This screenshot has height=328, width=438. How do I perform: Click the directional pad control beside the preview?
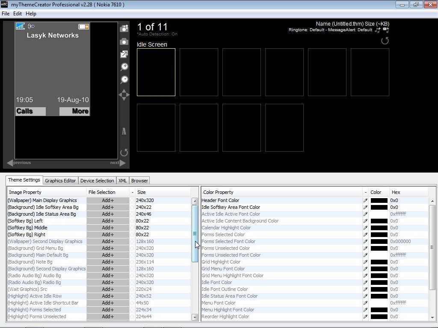(124, 95)
